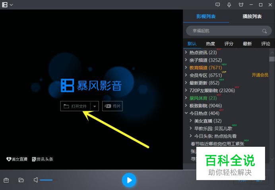Click the list's vertical scrollbar thumb

(272, 59)
